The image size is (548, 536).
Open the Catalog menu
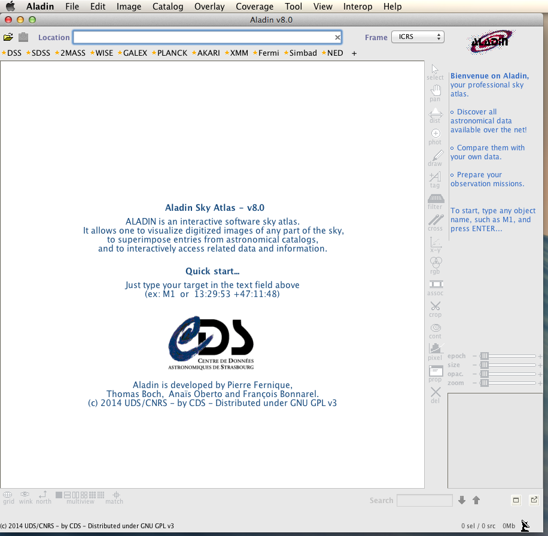pos(168,7)
